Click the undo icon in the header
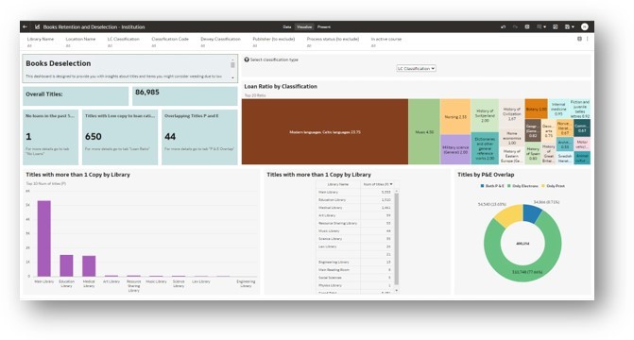This screenshot has height=340, width=634. (503, 27)
